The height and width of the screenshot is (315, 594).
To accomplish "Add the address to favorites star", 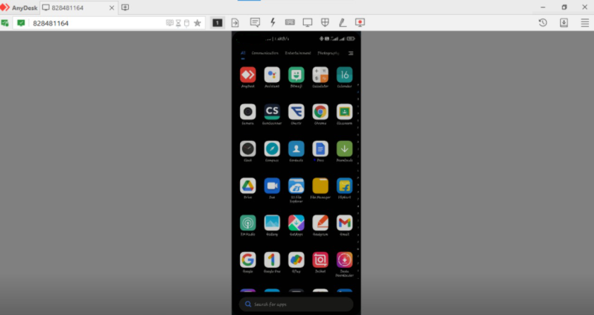I will pos(198,23).
